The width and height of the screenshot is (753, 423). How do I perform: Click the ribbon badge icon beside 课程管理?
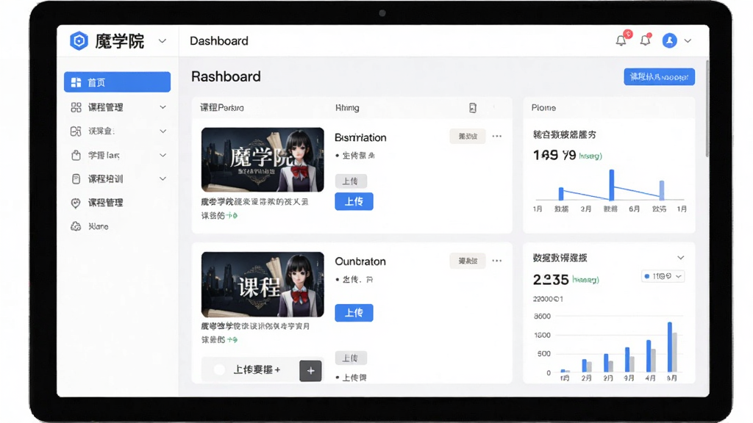76,203
